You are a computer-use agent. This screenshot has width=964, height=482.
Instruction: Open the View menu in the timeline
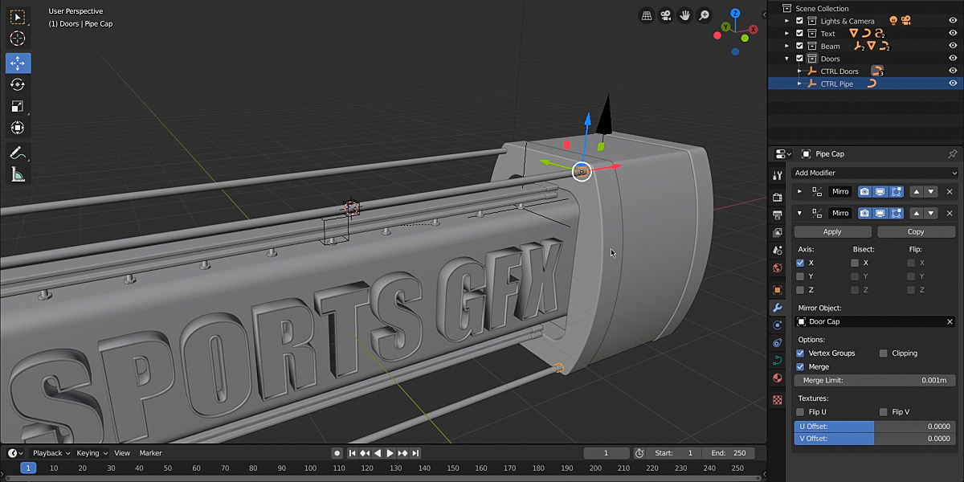pyautogui.click(x=121, y=453)
